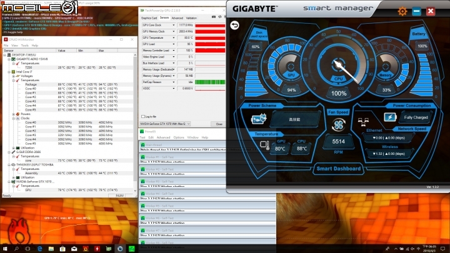Collapse the Clocks node in HWMonitor
The height and width of the screenshot is (253, 450).
(x=14, y=118)
